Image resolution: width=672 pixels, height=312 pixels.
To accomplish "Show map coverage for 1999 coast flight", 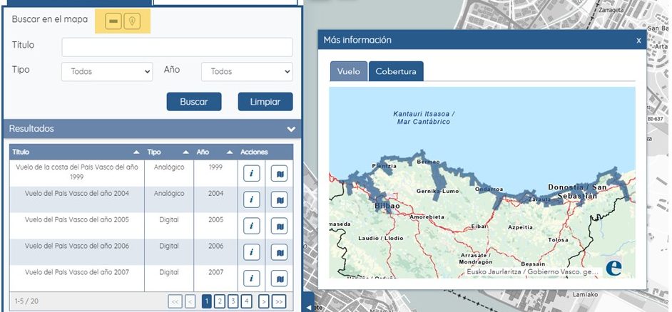I will (279, 173).
